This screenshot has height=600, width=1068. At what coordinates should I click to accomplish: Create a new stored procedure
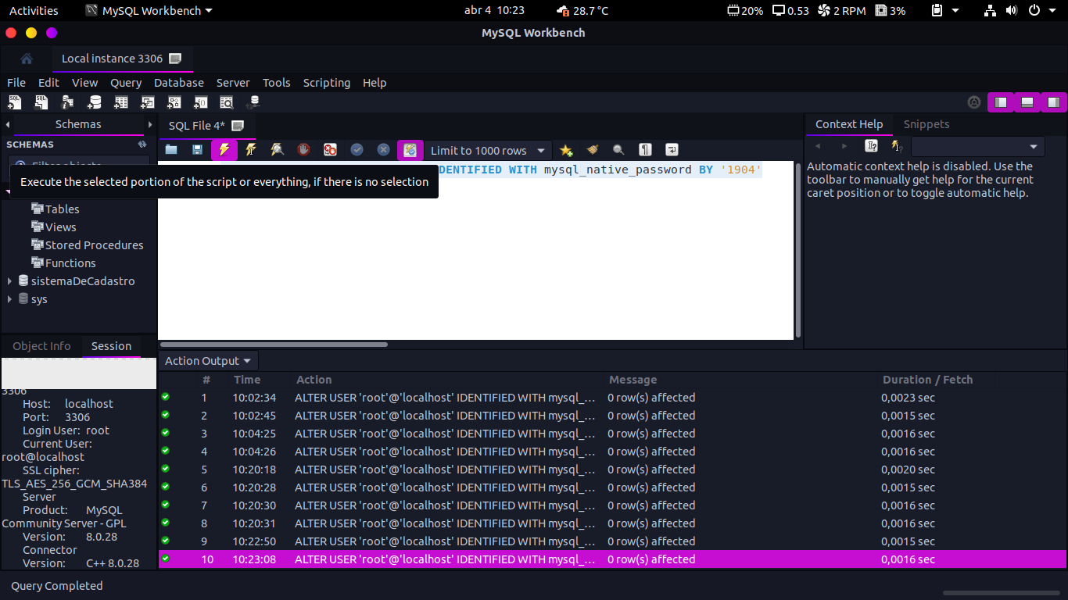174,102
